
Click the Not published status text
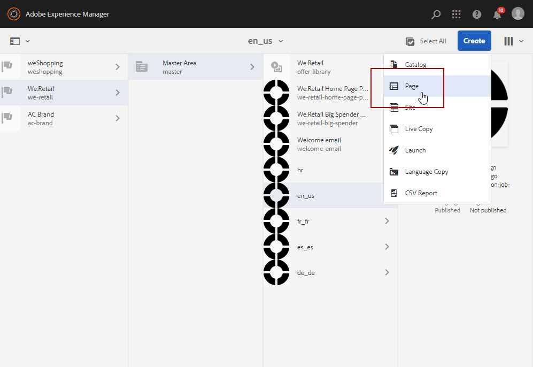(x=488, y=210)
